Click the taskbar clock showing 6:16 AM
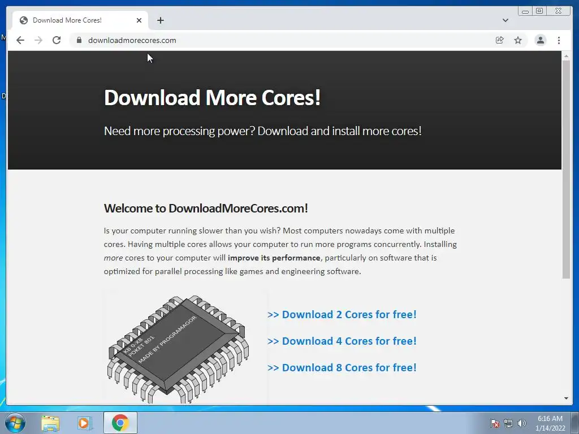This screenshot has width=579, height=434. click(x=550, y=423)
